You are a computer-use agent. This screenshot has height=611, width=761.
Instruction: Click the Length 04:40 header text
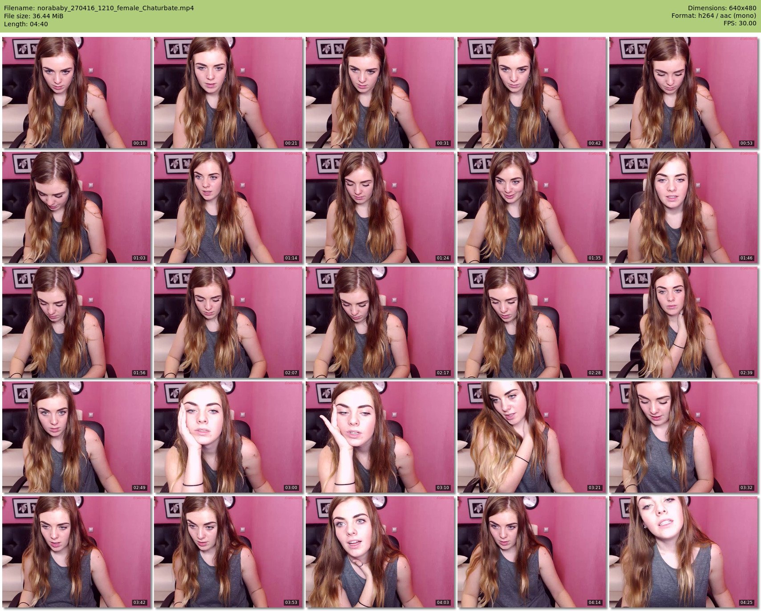26,24
